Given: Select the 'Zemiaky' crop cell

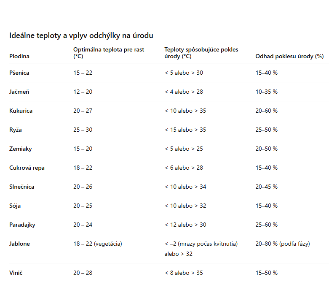Looking at the screenshot, I should 21,149.
